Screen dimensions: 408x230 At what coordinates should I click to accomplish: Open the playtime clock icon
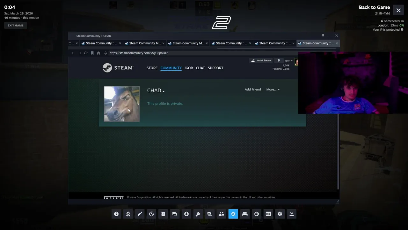(x=151, y=214)
